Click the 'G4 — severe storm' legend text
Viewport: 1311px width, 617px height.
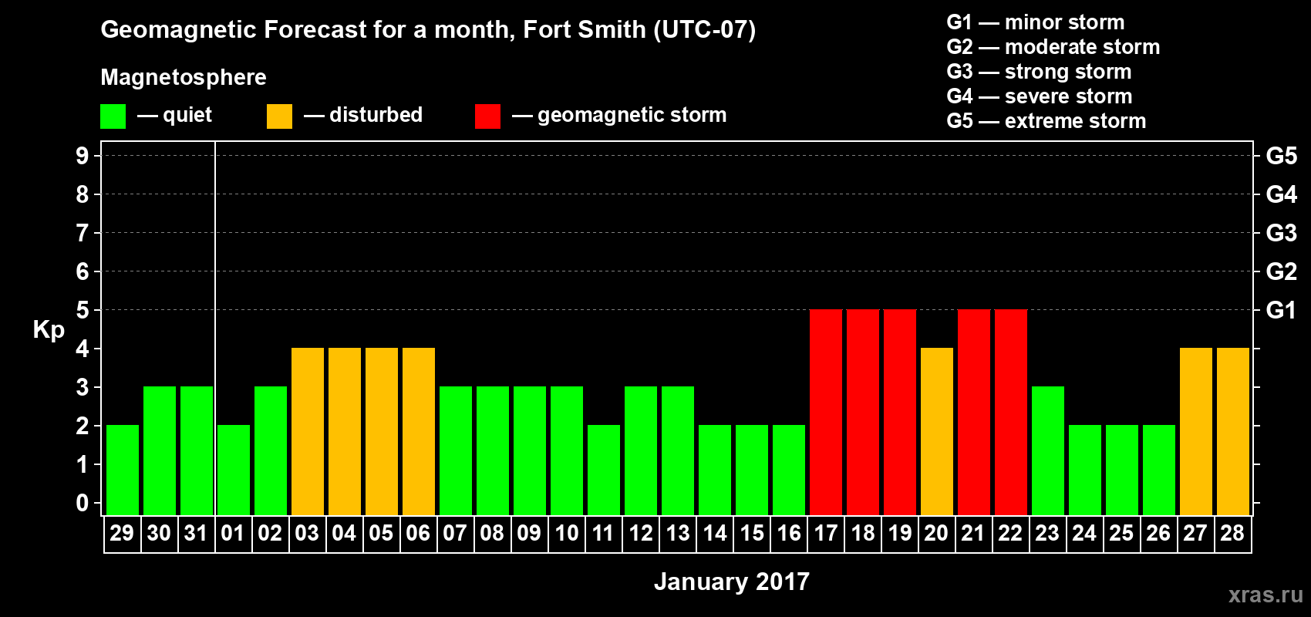point(1040,96)
